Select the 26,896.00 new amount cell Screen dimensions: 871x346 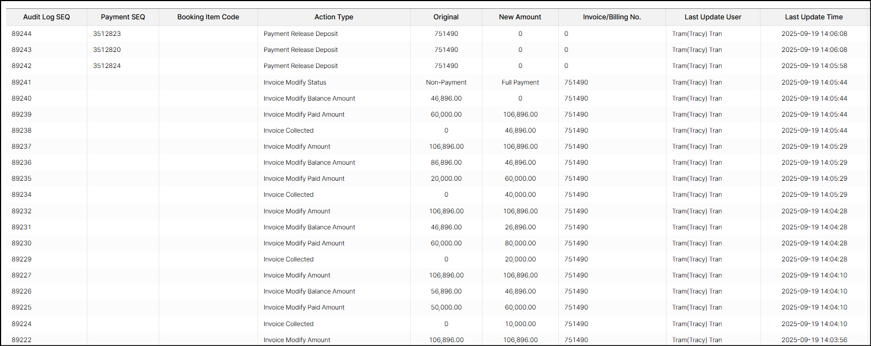(520, 227)
